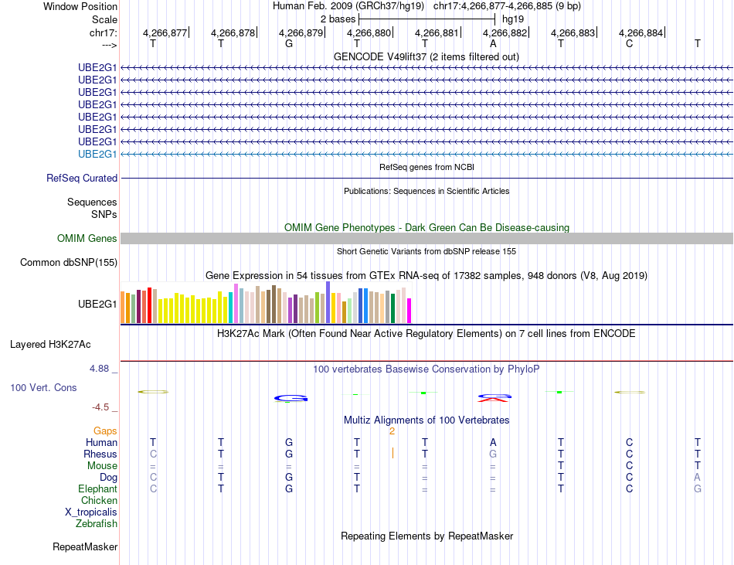Click the red and blue A conservation logo
Screen dimensions: 734x565
pyautogui.click(x=494, y=398)
